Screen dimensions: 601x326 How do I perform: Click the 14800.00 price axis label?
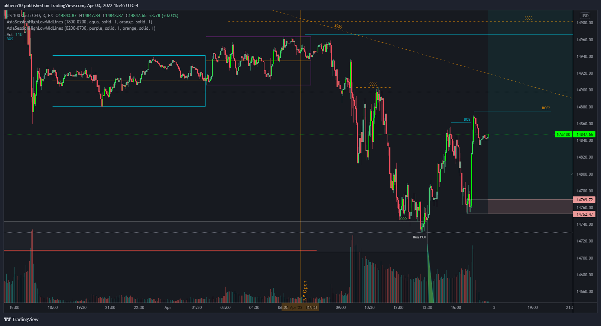[585, 174]
